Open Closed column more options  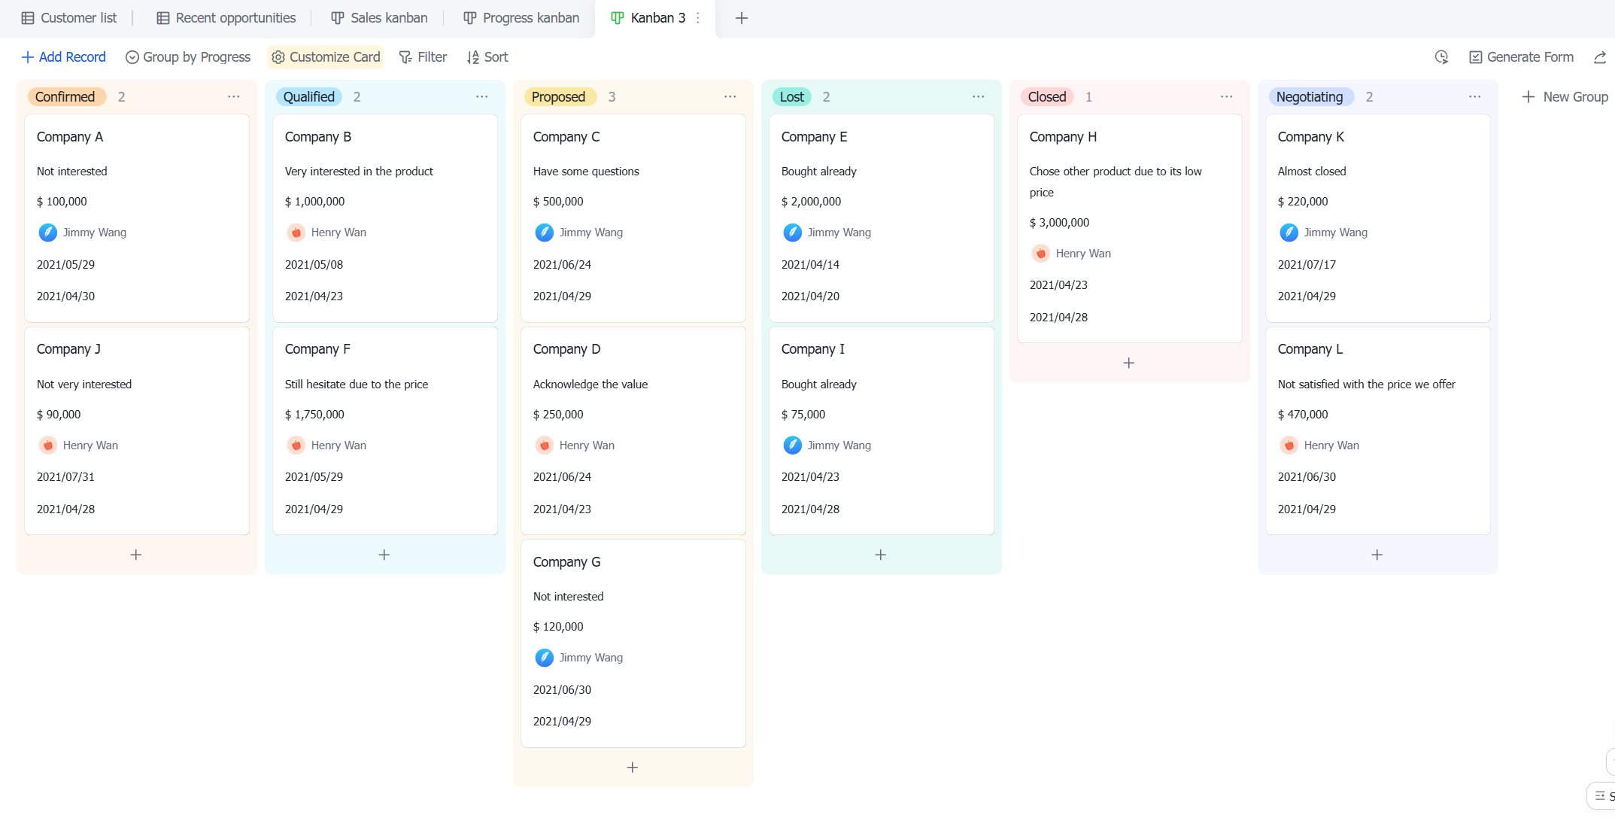1227,97
